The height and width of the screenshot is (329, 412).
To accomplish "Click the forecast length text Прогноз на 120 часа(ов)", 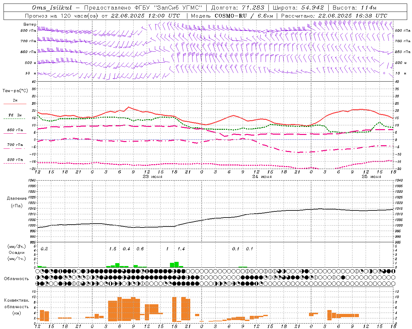I will [x=61, y=16].
